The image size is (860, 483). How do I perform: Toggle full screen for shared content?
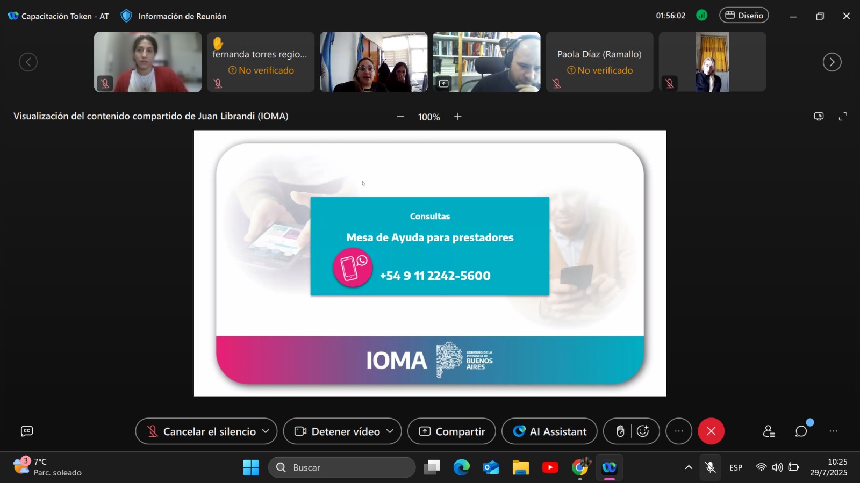click(843, 116)
